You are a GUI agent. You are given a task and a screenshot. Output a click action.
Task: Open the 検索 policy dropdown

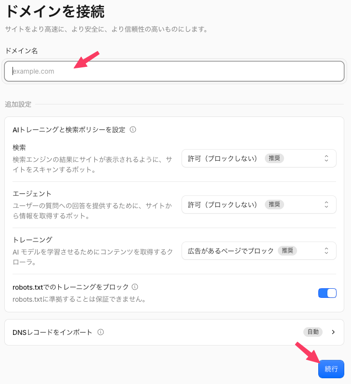pyautogui.click(x=259, y=158)
